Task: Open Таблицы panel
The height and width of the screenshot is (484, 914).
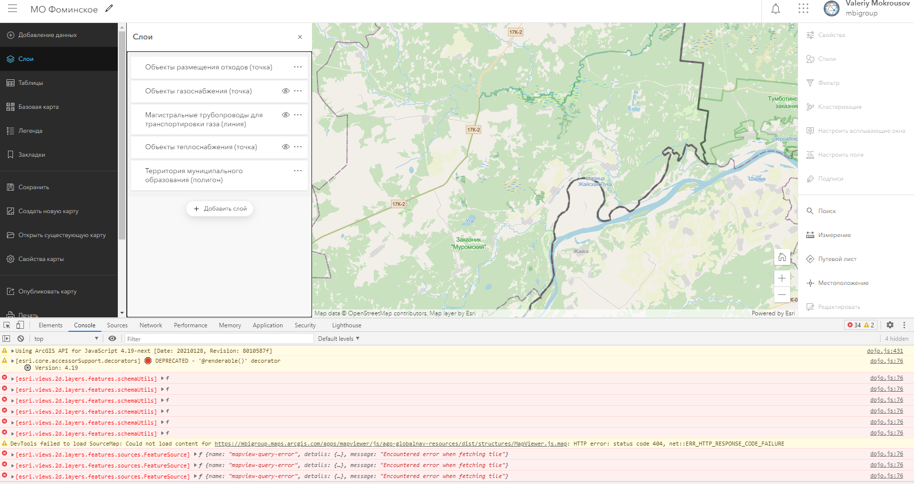Action: 59,83
